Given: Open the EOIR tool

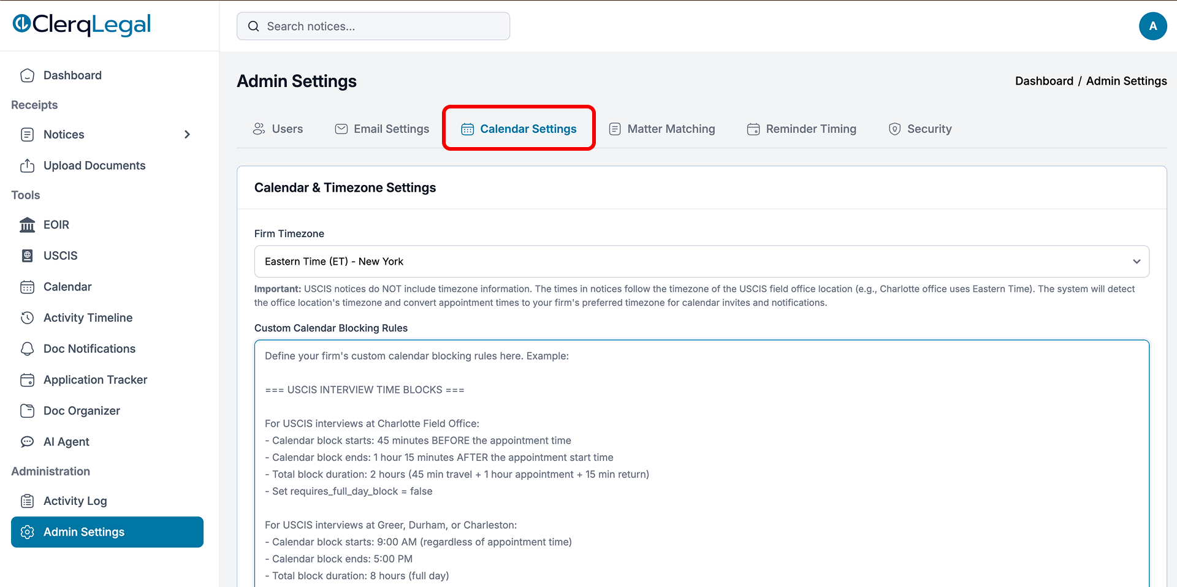Looking at the screenshot, I should [x=107, y=225].
